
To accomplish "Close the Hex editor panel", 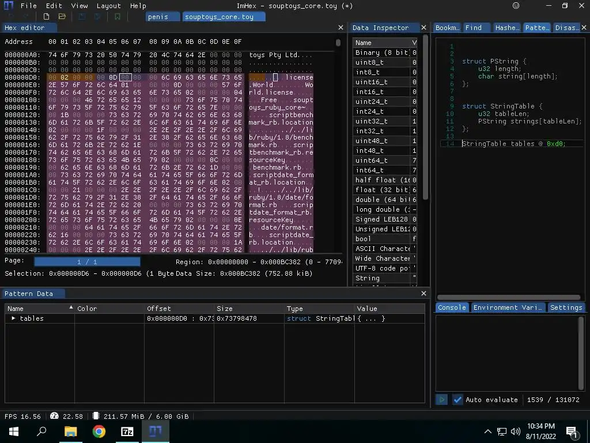I will tap(341, 28).
